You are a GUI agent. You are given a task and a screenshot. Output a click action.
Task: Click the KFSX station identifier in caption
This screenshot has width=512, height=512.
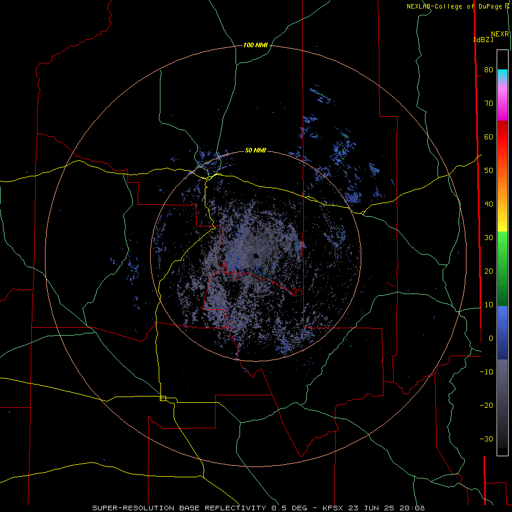(x=334, y=508)
